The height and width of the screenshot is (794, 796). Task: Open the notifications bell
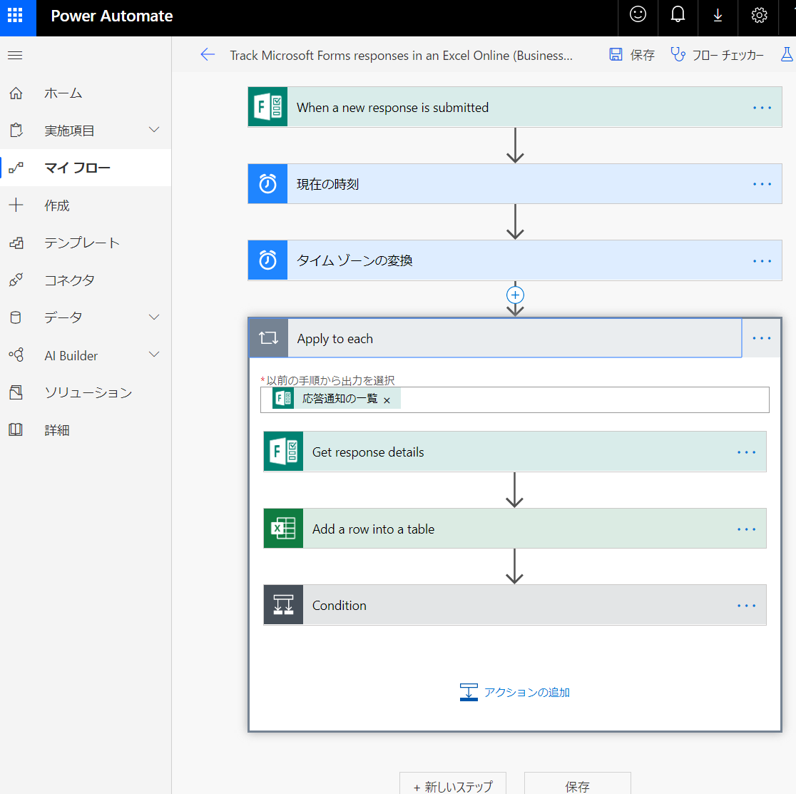[678, 15]
